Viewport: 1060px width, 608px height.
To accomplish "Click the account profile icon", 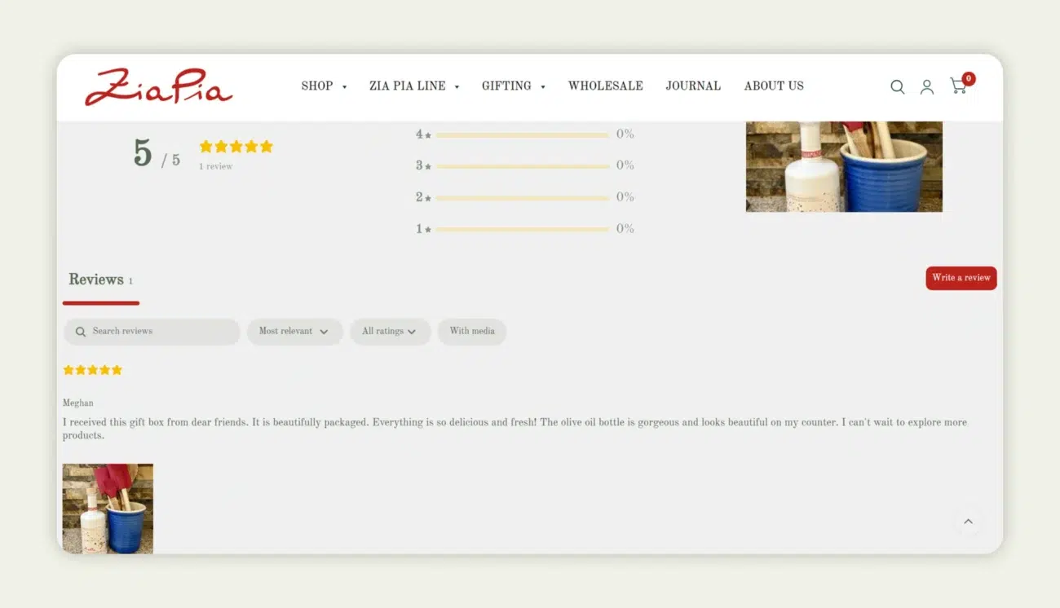I will [x=926, y=86].
